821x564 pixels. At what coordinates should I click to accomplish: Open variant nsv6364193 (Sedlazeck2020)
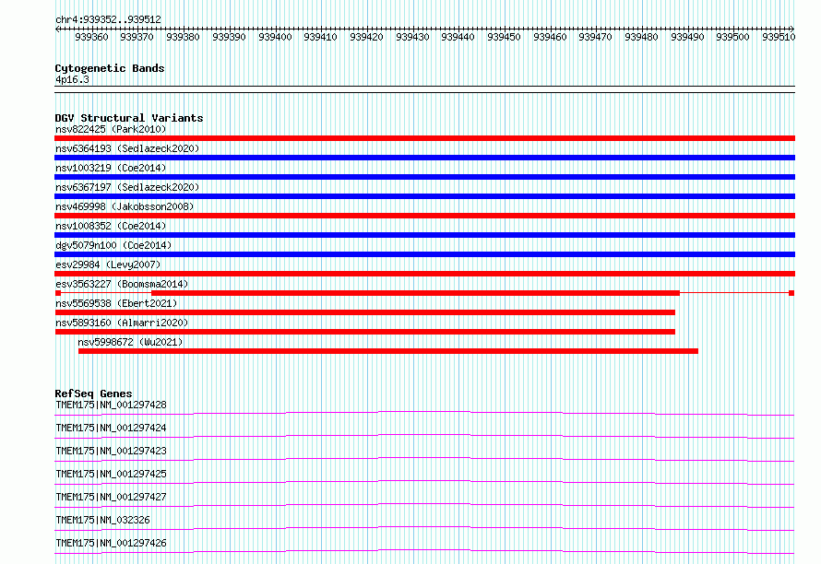coord(127,148)
